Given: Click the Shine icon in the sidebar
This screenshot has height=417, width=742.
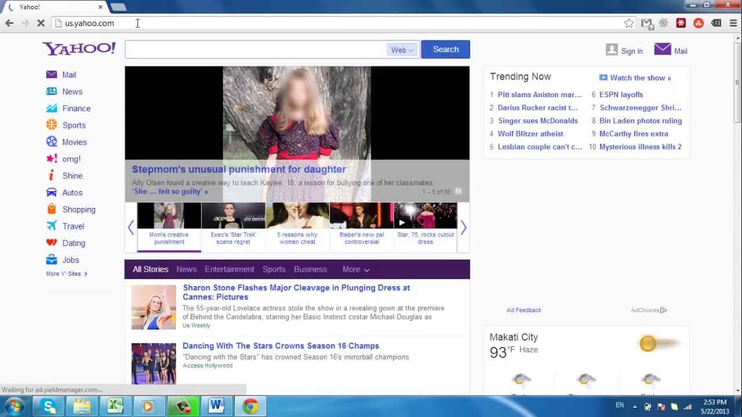Looking at the screenshot, I should tap(52, 175).
